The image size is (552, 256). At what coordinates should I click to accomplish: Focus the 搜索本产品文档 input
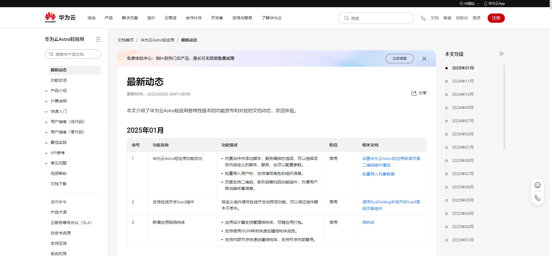[73, 54]
